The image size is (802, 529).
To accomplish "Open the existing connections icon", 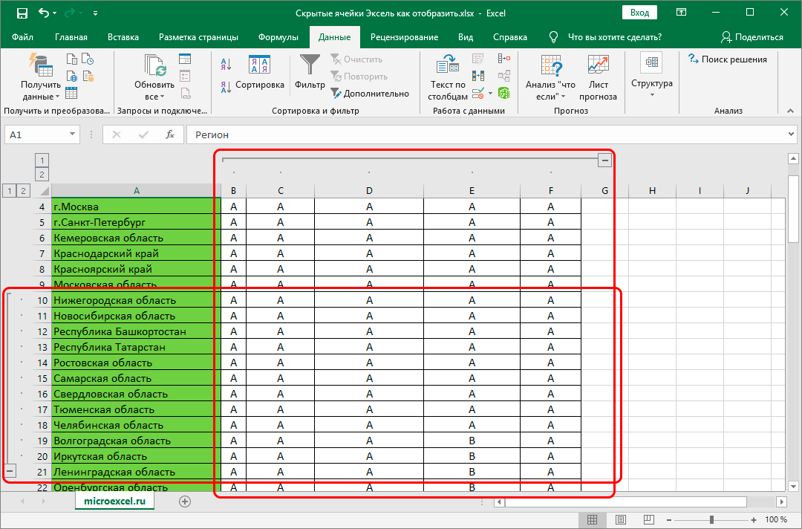I will coord(88,77).
